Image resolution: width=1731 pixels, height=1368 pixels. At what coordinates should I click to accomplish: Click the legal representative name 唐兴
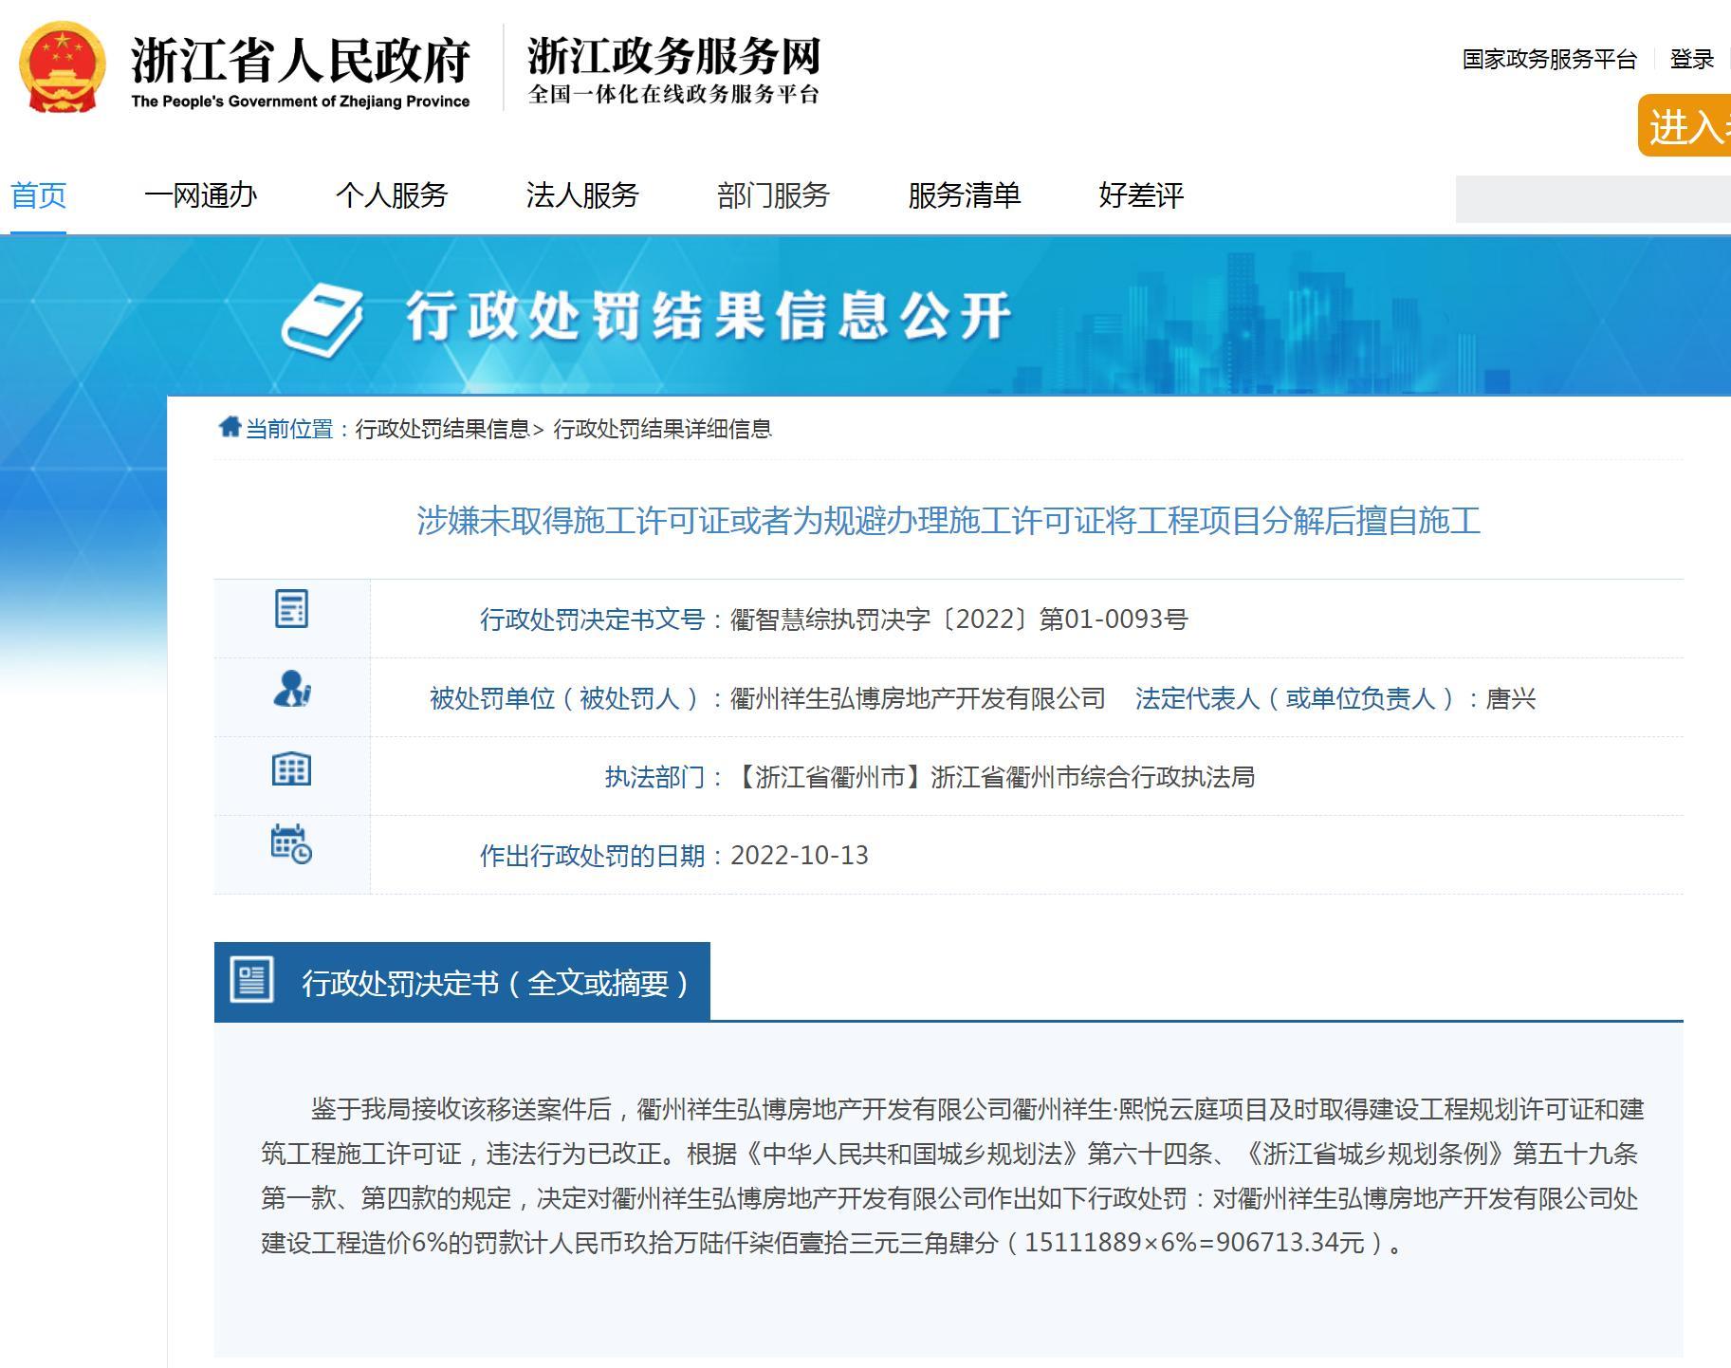point(1510,699)
